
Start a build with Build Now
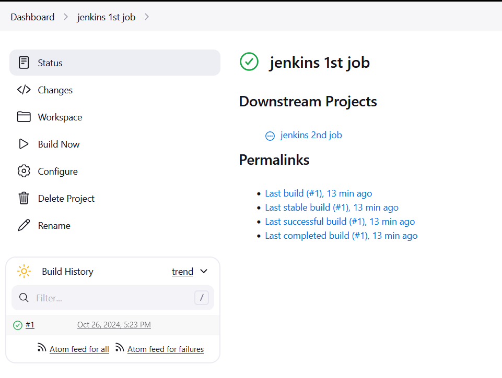tap(59, 144)
